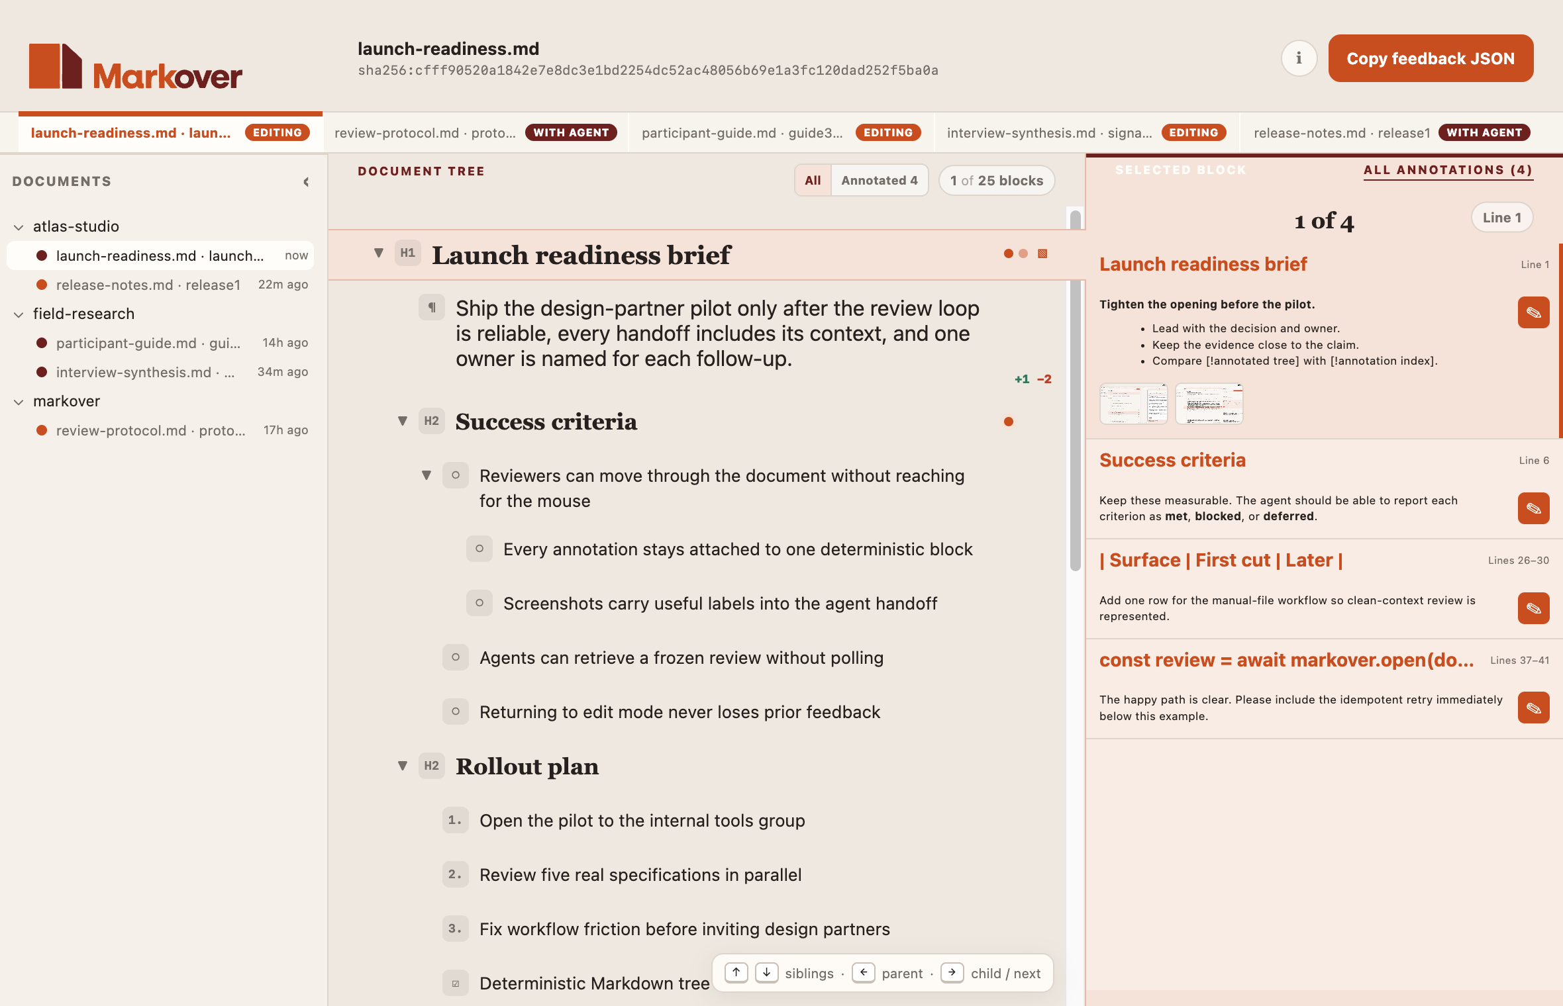1563x1006 pixels.
Task: Edit the Success criteria annotation pencil
Action: tap(1533, 508)
